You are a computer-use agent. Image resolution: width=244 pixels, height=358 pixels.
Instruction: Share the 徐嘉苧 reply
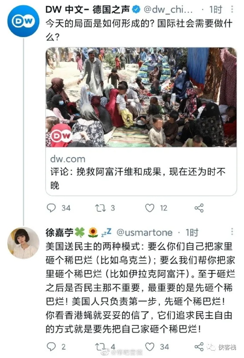click(199, 347)
